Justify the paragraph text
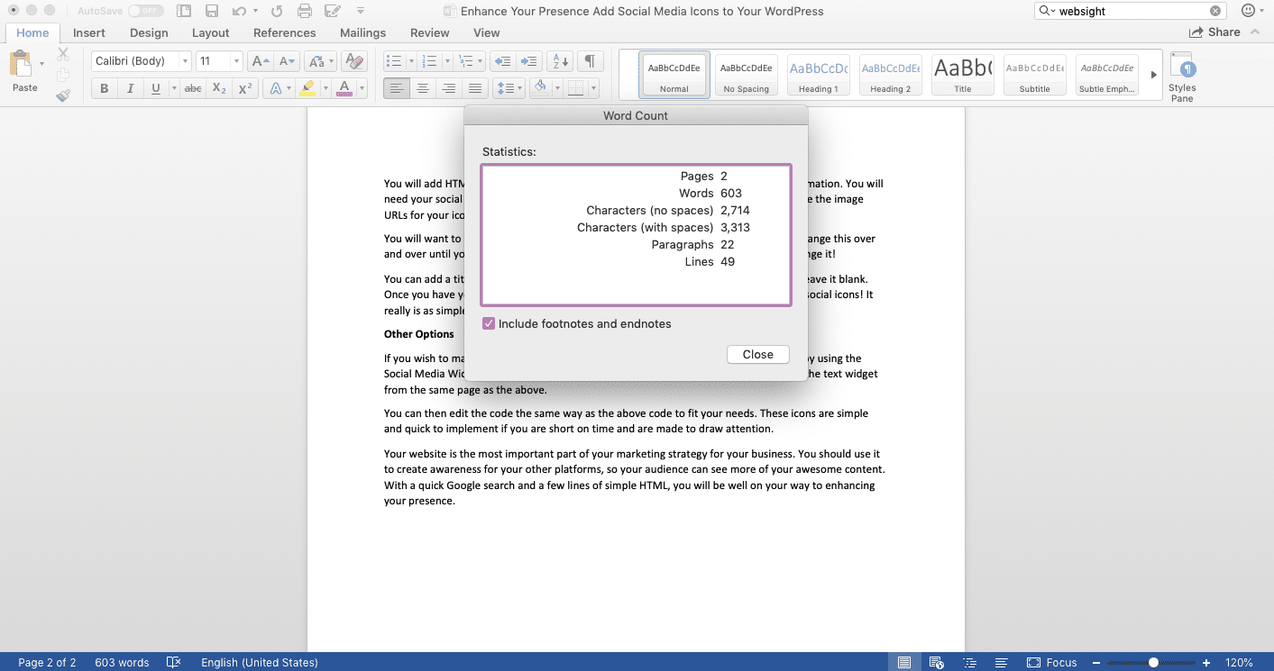Viewport: 1274px width, 671px height. (474, 88)
